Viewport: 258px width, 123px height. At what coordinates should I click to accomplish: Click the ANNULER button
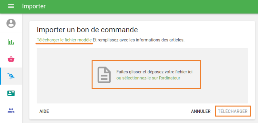click(x=201, y=111)
